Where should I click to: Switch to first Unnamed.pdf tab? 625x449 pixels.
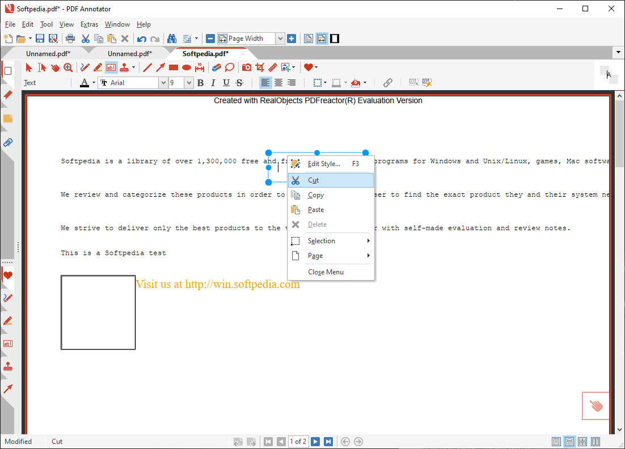48,54
